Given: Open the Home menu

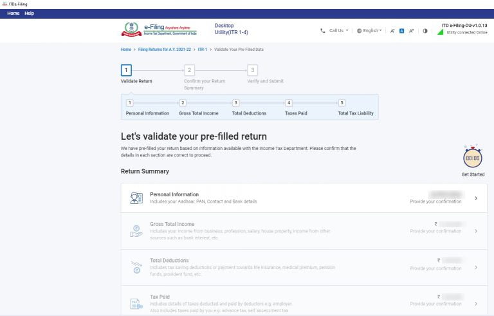Looking at the screenshot, I should [x=13, y=13].
